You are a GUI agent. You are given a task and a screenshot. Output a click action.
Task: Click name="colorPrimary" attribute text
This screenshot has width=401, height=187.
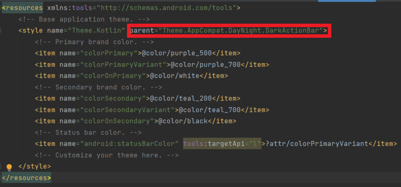99,53
